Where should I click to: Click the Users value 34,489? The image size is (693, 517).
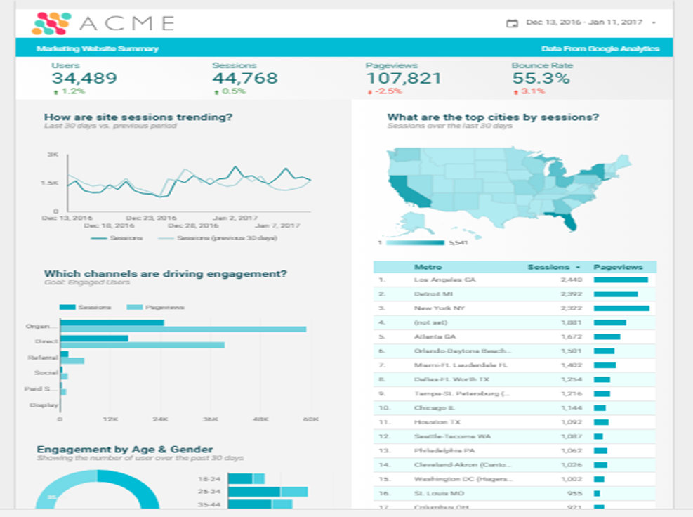coord(84,78)
